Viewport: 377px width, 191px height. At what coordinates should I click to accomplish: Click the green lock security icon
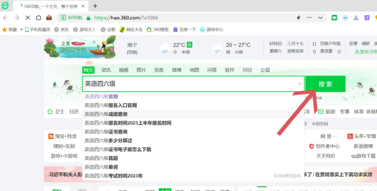click(x=88, y=18)
